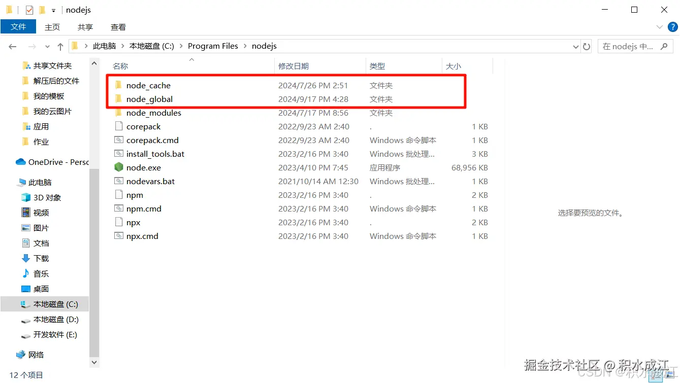Image resolution: width=680 pixels, height=383 pixels.
Task: Select the npx.cmd script icon
Action: pyautogui.click(x=118, y=236)
